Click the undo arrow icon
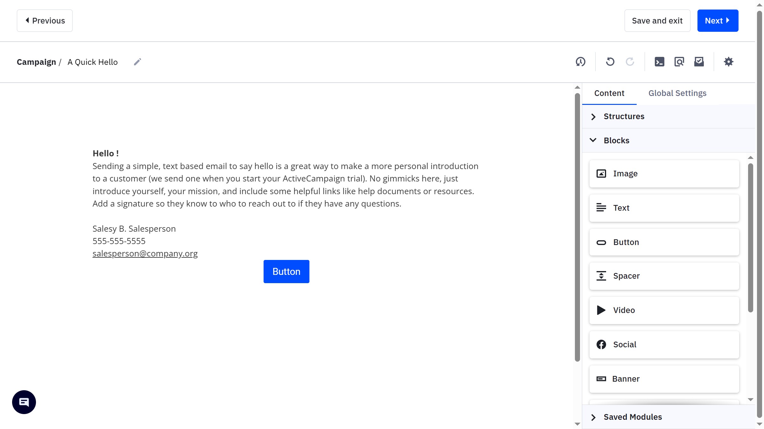The height and width of the screenshot is (429, 764). [x=610, y=62]
